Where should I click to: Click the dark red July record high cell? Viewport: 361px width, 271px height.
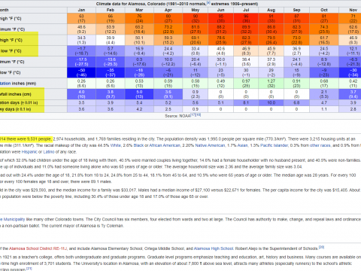246,19
